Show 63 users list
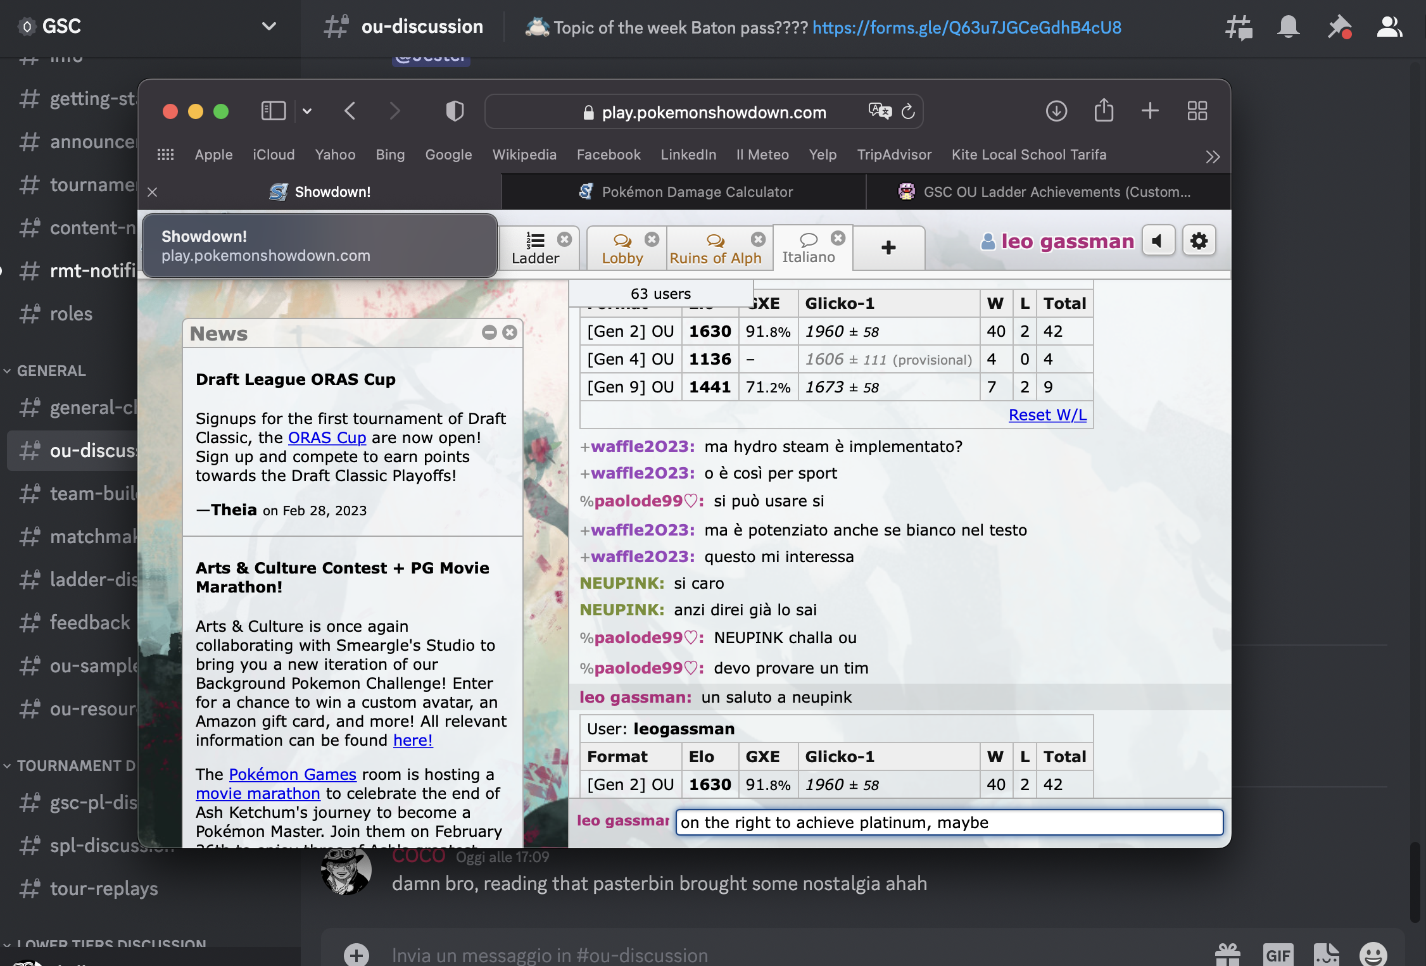1426x966 pixels. pos(660,294)
